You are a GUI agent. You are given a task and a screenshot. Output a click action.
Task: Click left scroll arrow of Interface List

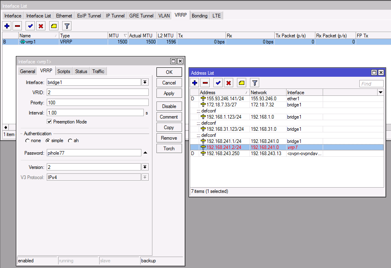point(5,127)
